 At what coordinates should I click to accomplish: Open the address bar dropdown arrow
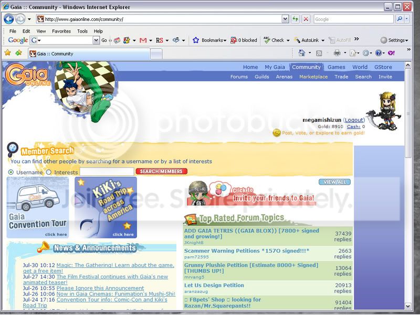pos(285,19)
